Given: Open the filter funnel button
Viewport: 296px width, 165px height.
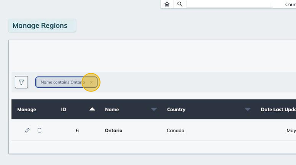Looking at the screenshot, I should [21, 82].
